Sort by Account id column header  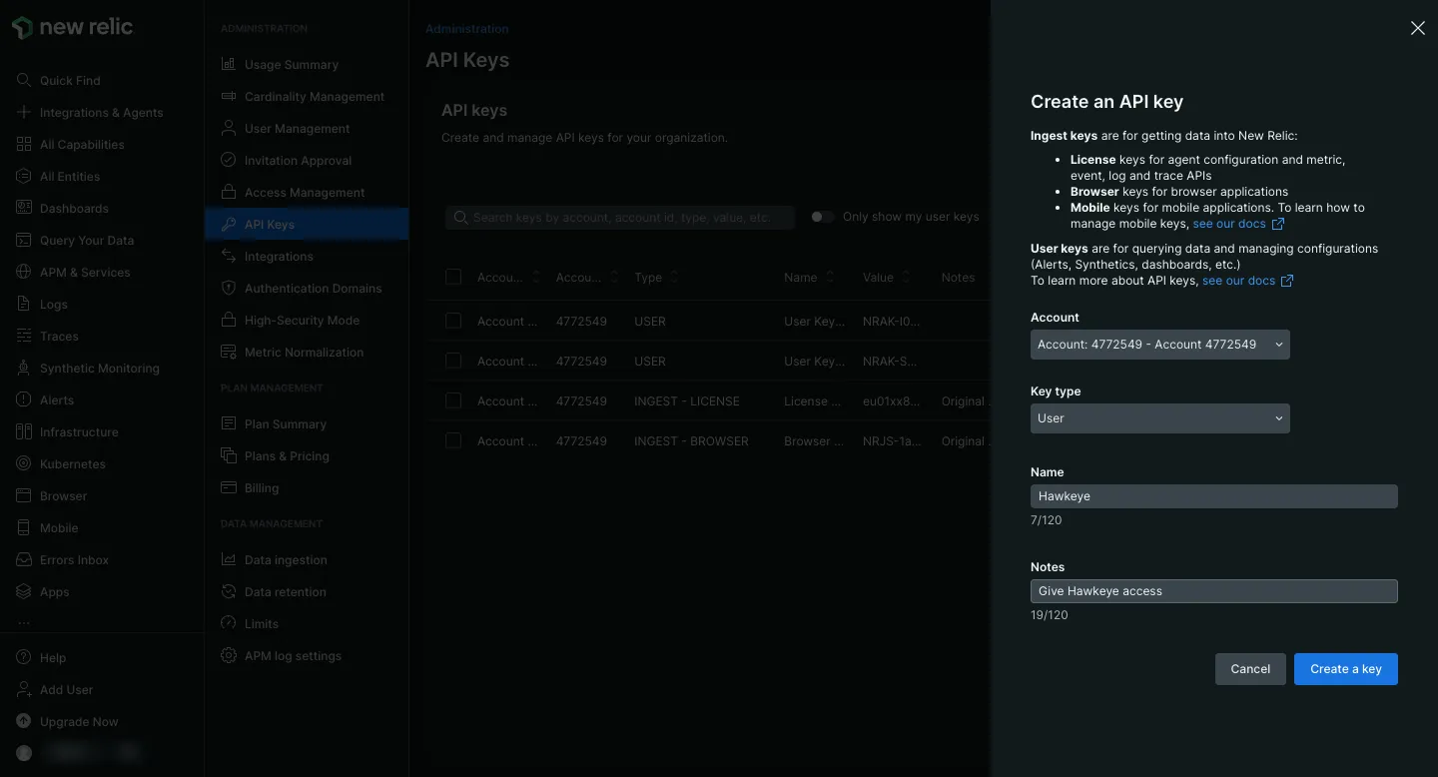pos(587,278)
